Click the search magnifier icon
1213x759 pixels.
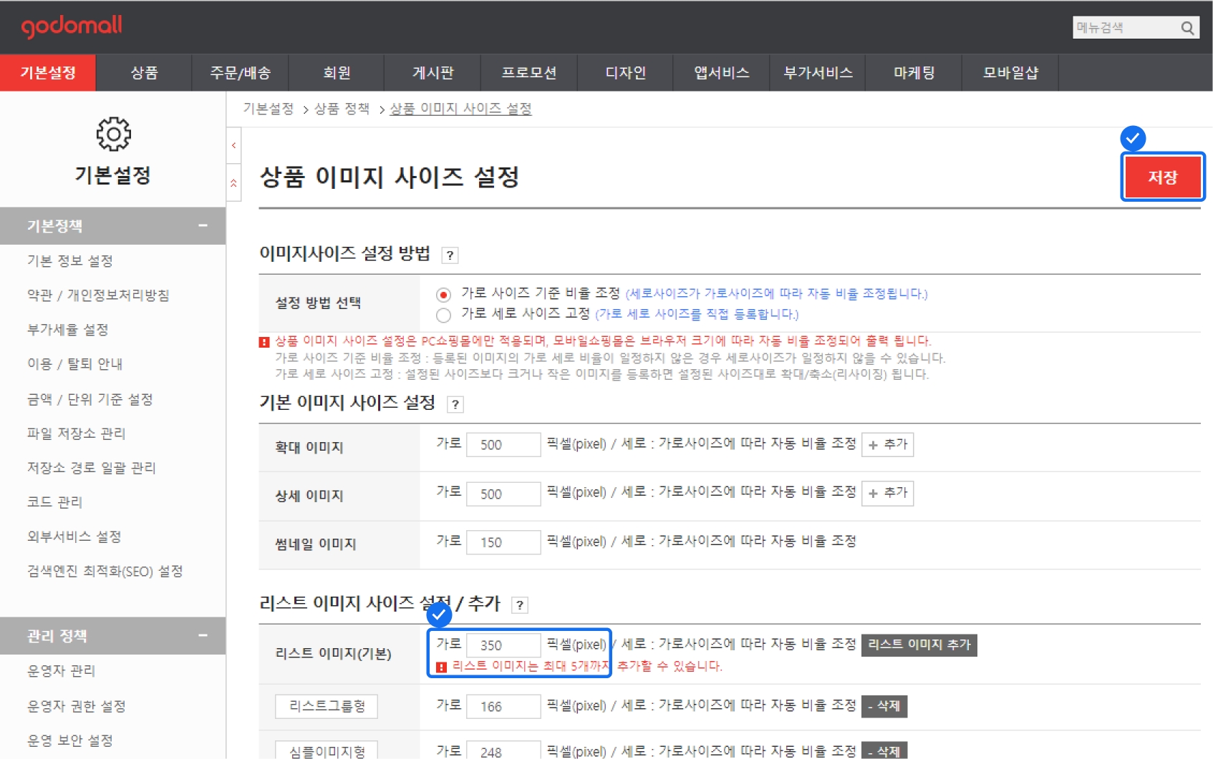coord(1187,28)
